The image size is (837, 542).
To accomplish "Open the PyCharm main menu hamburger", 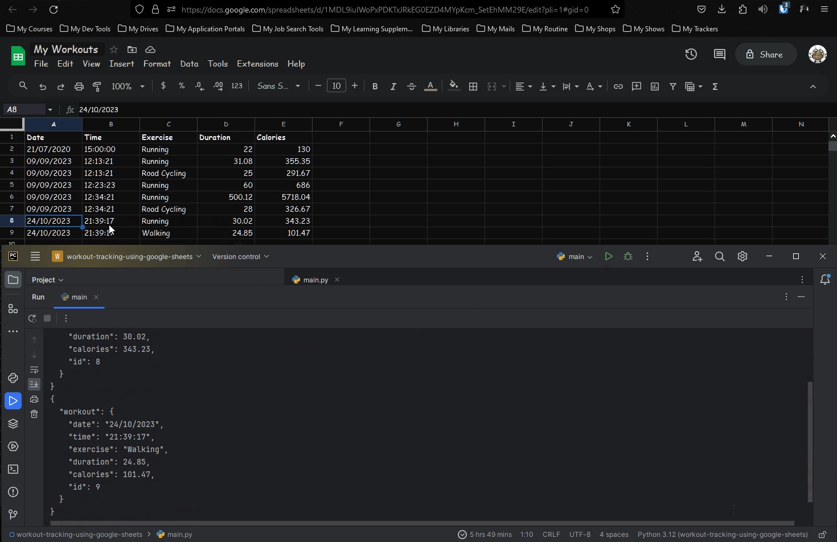I will tap(35, 257).
